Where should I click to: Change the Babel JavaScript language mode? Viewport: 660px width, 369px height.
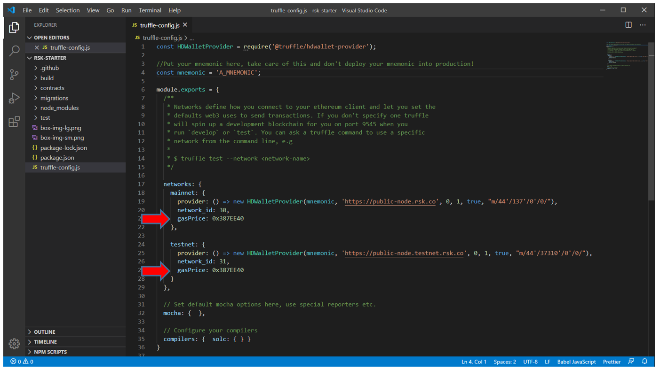[576, 361]
